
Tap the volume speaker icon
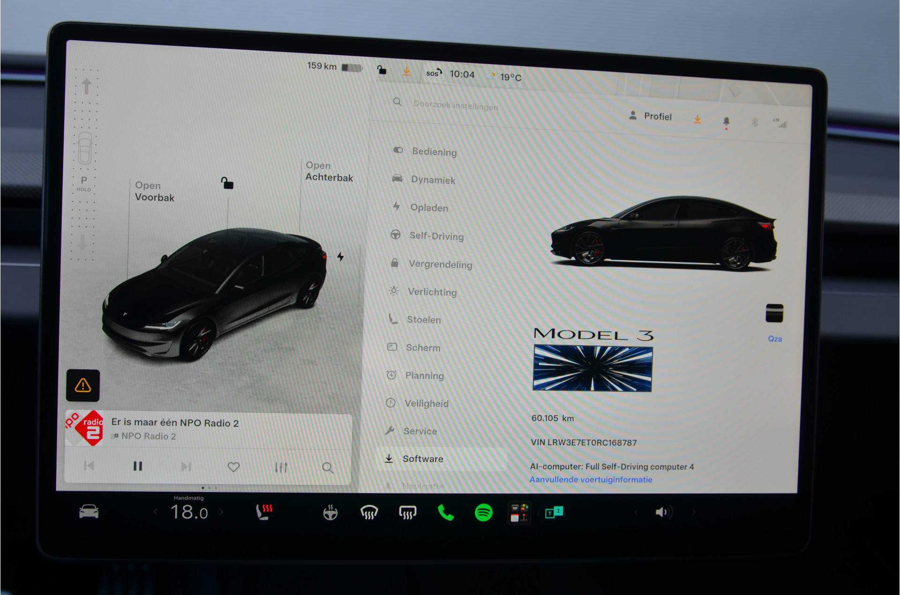click(x=663, y=513)
